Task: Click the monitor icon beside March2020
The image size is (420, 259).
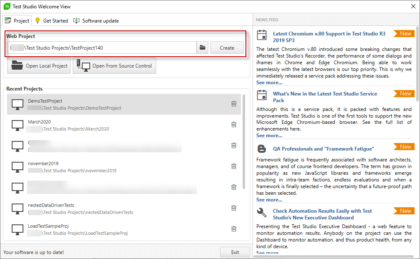Action: (18, 126)
